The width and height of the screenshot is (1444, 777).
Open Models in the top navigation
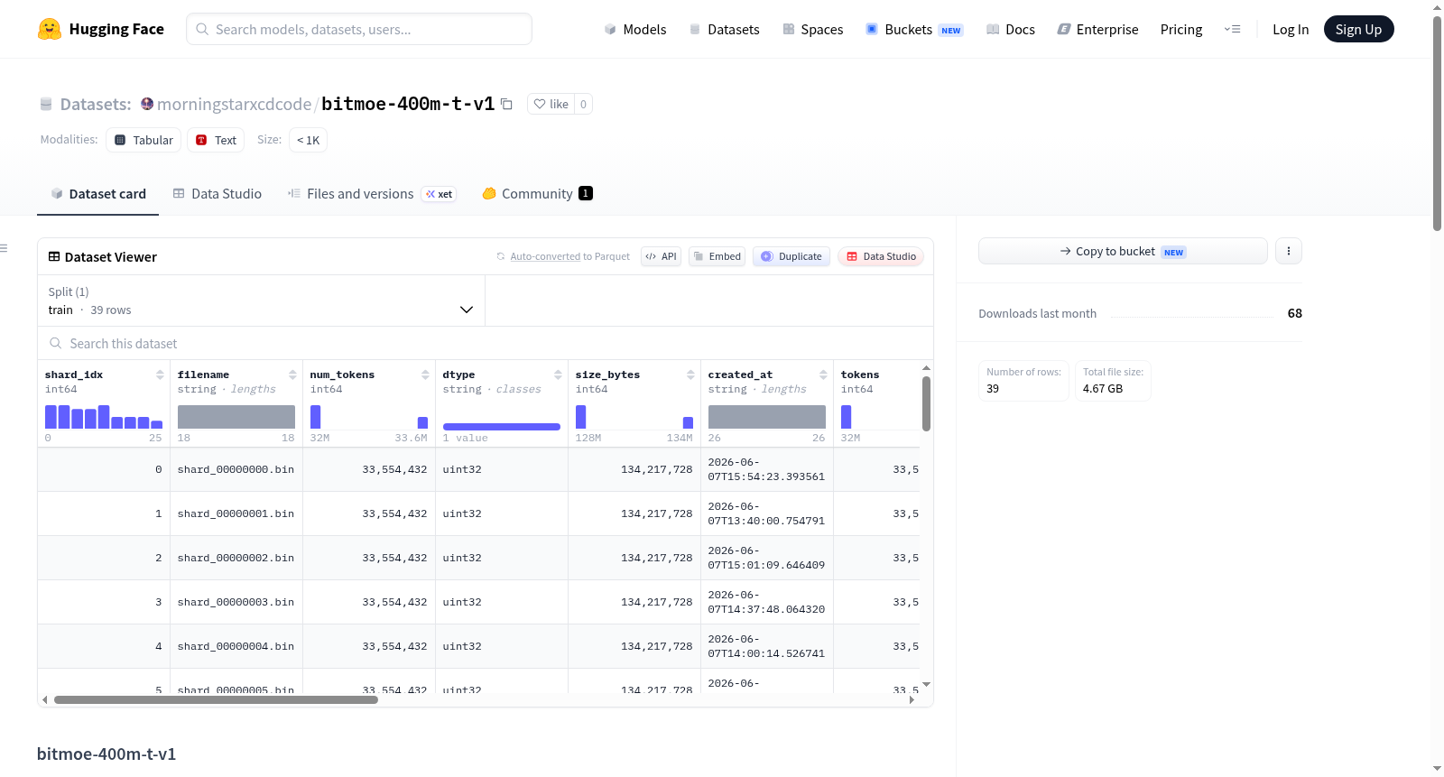[x=635, y=30]
